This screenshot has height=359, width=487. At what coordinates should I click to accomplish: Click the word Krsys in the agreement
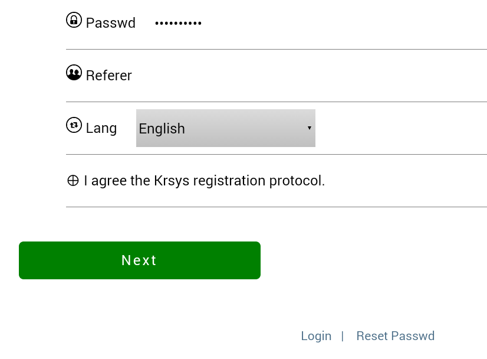click(172, 181)
